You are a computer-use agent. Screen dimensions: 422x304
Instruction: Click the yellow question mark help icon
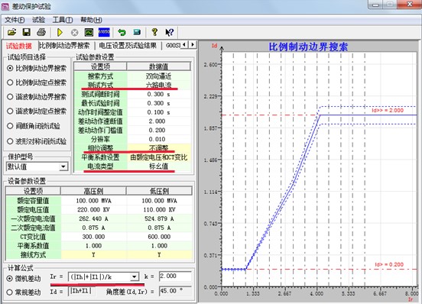154,32
